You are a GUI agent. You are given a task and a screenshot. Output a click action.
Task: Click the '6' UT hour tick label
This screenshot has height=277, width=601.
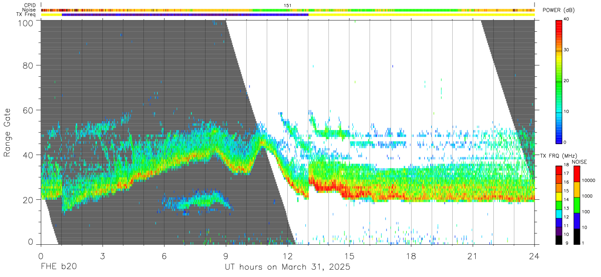164,256
